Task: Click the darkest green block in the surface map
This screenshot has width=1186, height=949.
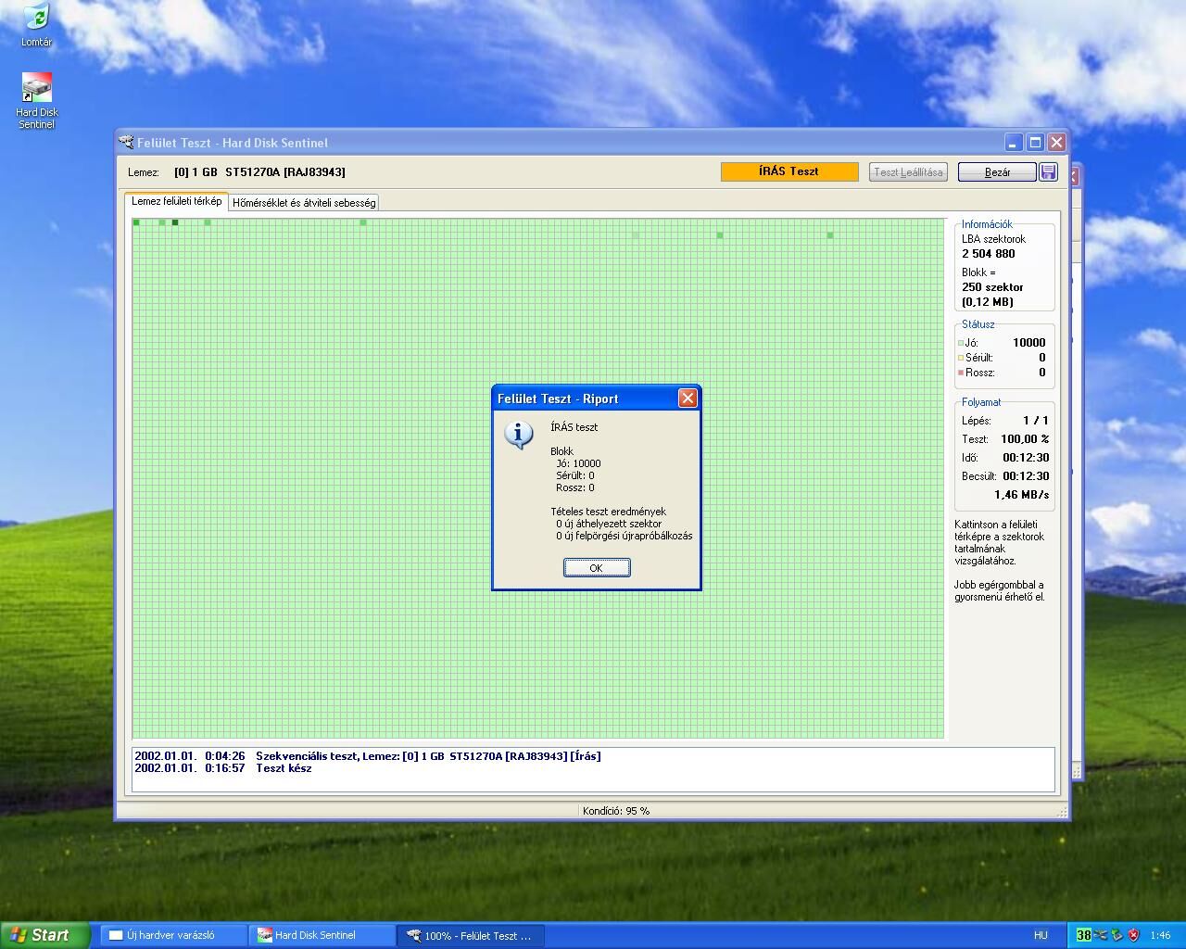Action: [x=175, y=222]
